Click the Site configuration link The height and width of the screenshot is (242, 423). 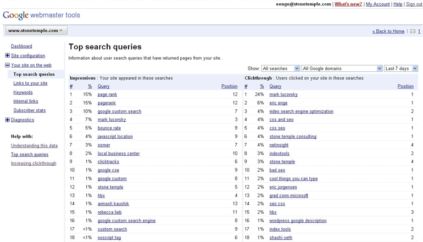28,55
